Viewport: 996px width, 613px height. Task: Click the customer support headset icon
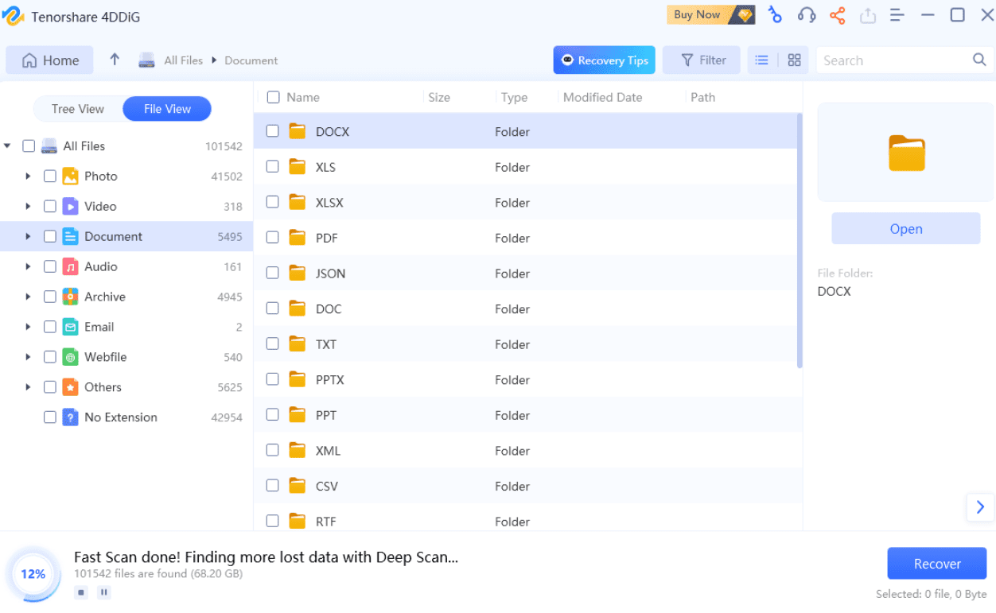807,15
